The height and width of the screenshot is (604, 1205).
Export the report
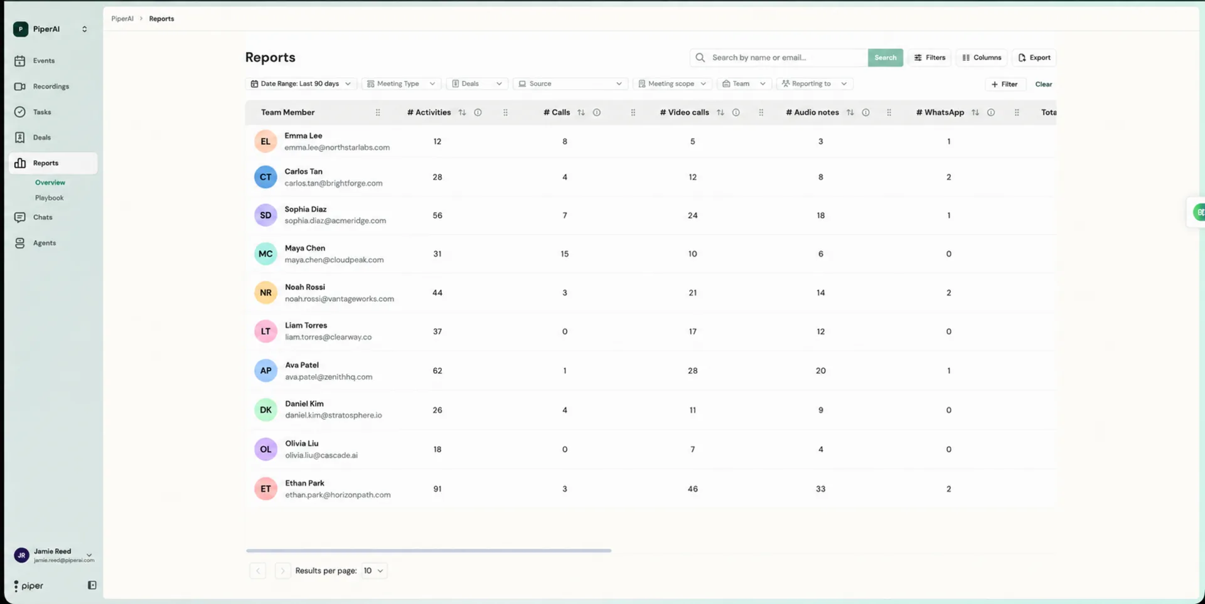[1034, 58]
